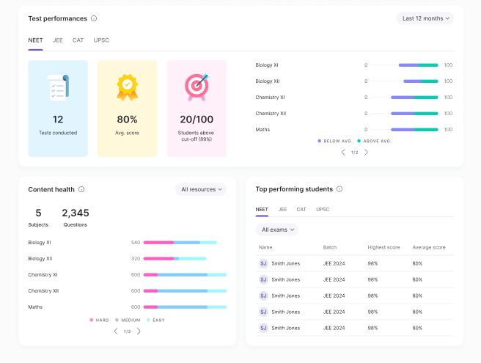The width and height of the screenshot is (481, 363).
Task: Open the Last 12 months dropdown
Action: coord(425,18)
